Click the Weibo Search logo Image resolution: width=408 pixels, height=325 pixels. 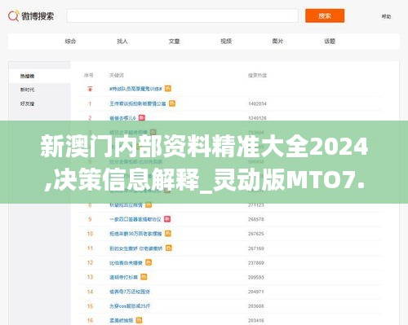[x=31, y=16]
